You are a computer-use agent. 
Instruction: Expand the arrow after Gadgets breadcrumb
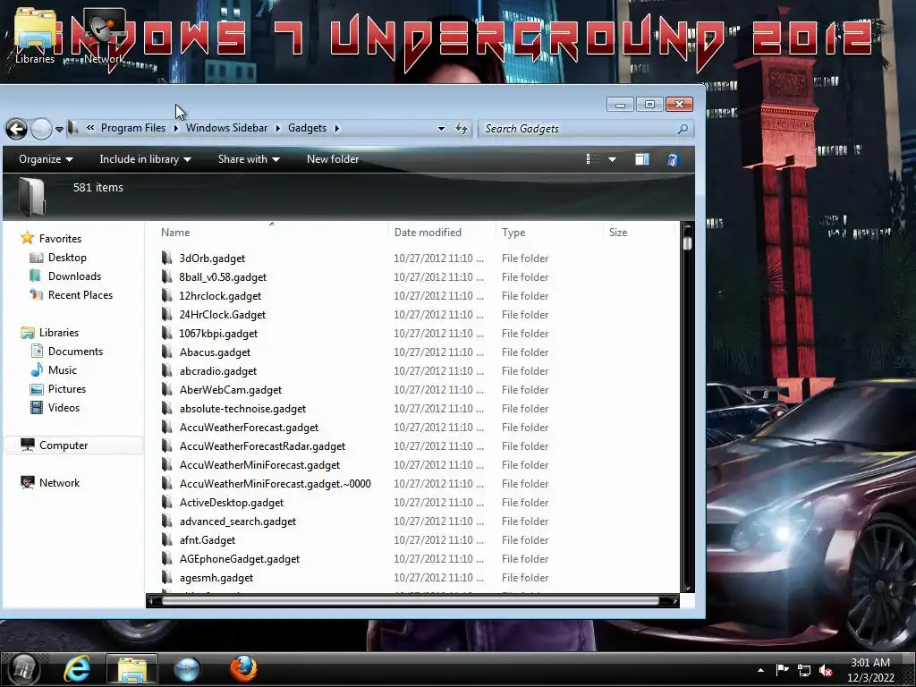(x=337, y=128)
